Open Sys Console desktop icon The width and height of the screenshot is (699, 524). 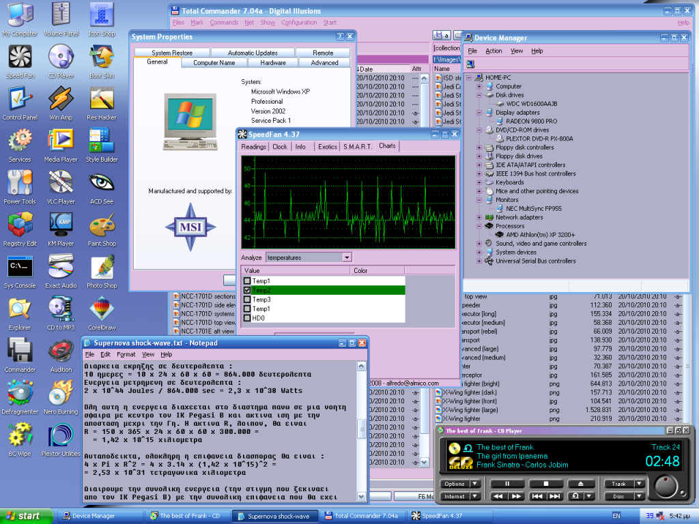pyautogui.click(x=20, y=272)
